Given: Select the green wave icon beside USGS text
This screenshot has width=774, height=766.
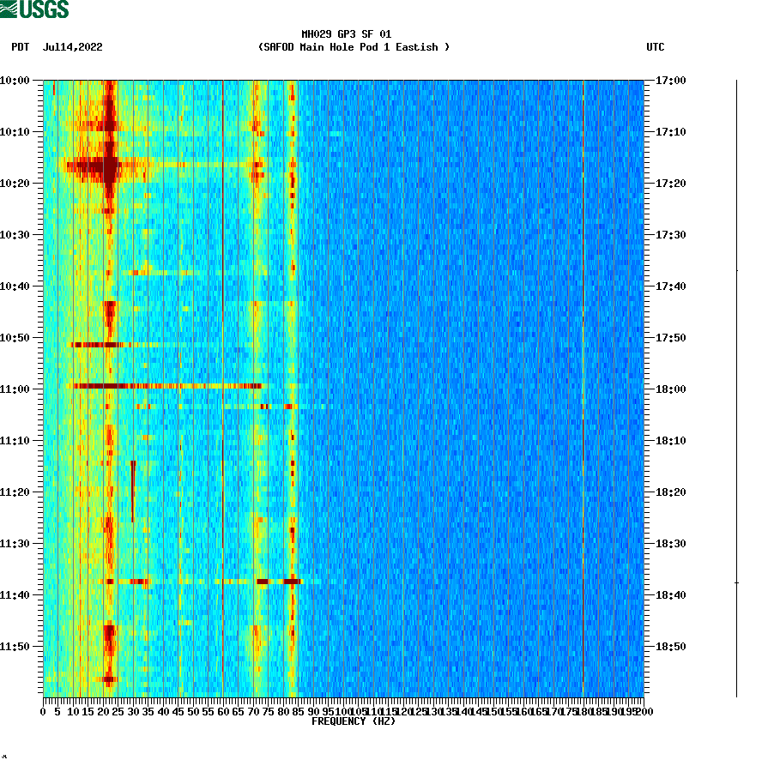Looking at the screenshot, I should [10, 10].
